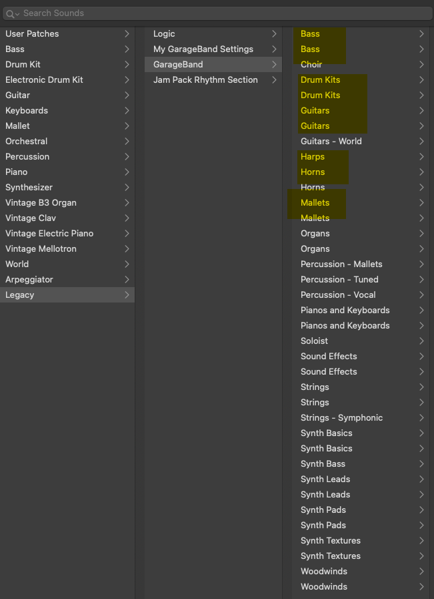Expand the Drum Kit row's chevron
434x599 pixels.
127,65
